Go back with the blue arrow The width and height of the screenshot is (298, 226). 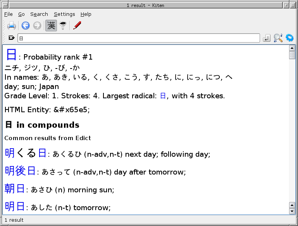click(x=26, y=26)
